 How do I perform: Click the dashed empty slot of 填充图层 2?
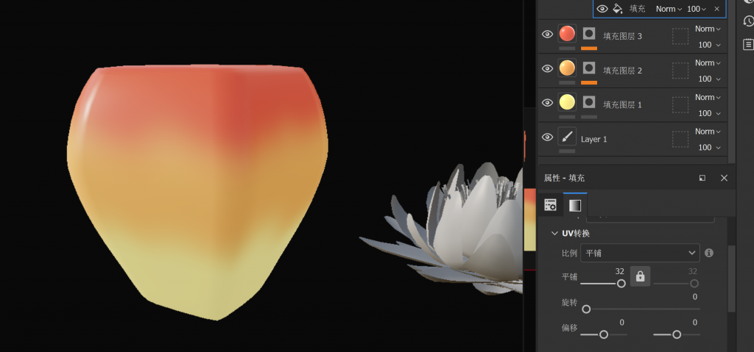pyautogui.click(x=680, y=71)
